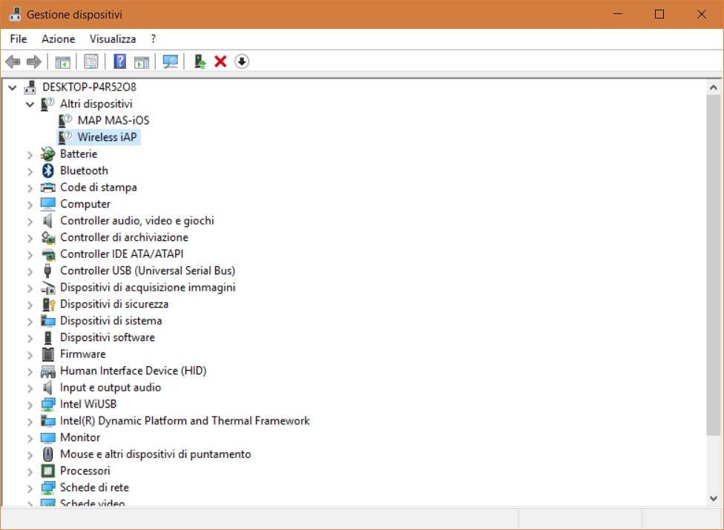Image resolution: width=724 pixels, height=530 pixels.
Task: Toggle the action pane toolbar icon
Action: (142, 62)
